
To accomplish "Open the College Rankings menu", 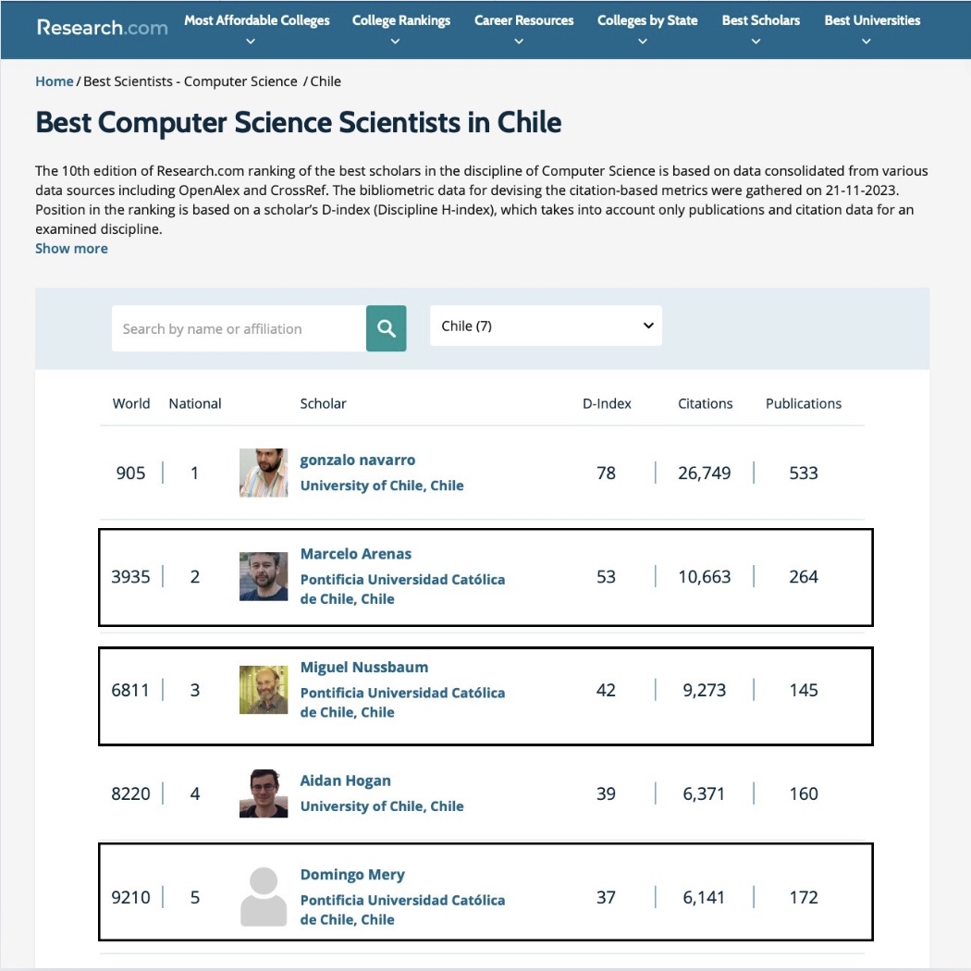I will coord(400,19).
